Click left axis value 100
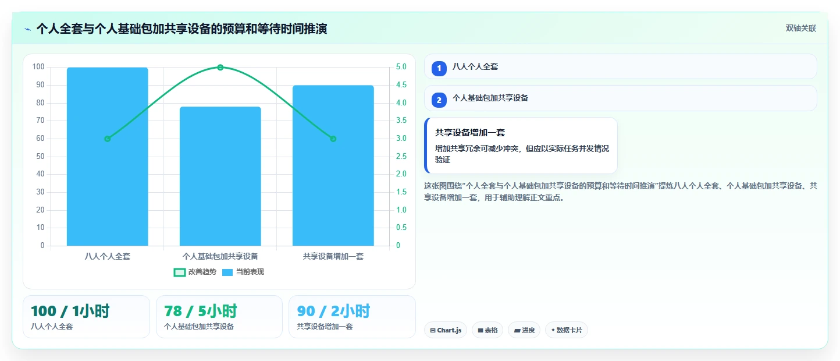This screenshot has height=361, width=840. 38,67
